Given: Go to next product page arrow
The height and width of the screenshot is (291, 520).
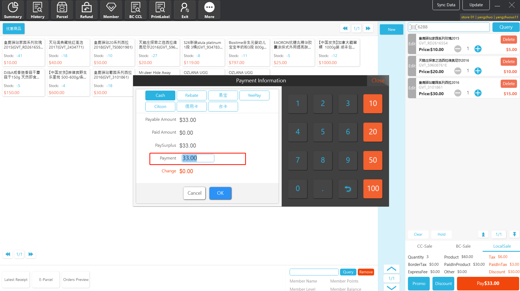Looking at the screenshot, I should [368, 28].
